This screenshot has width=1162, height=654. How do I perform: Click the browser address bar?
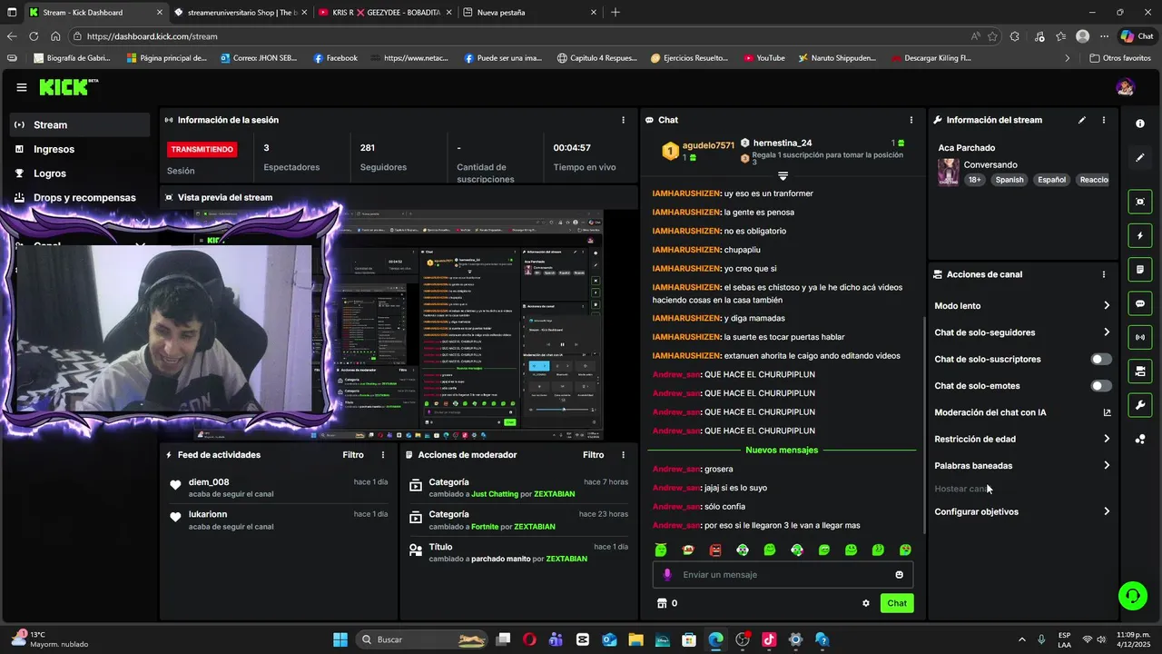[x=517, y=36]
